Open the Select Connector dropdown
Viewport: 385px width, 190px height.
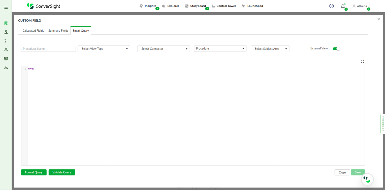coord(163,49)
